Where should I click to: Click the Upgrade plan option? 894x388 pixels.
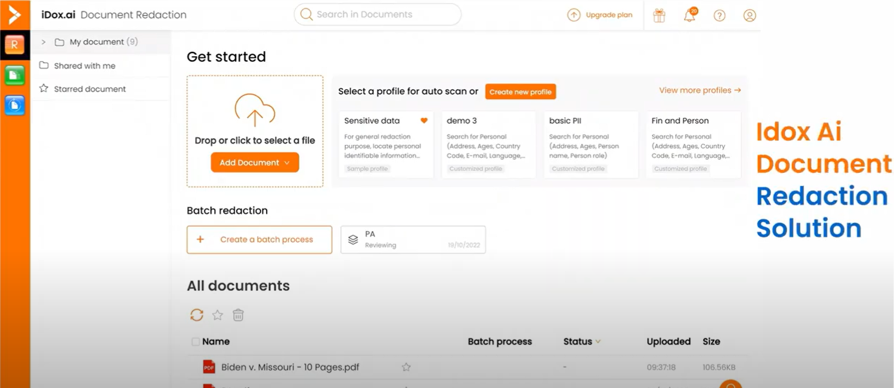600,15
